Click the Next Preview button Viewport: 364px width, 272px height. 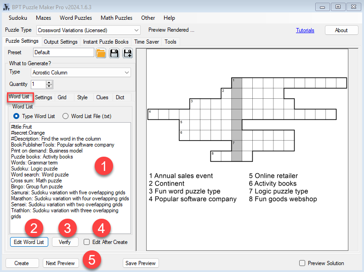coord(61,263)
